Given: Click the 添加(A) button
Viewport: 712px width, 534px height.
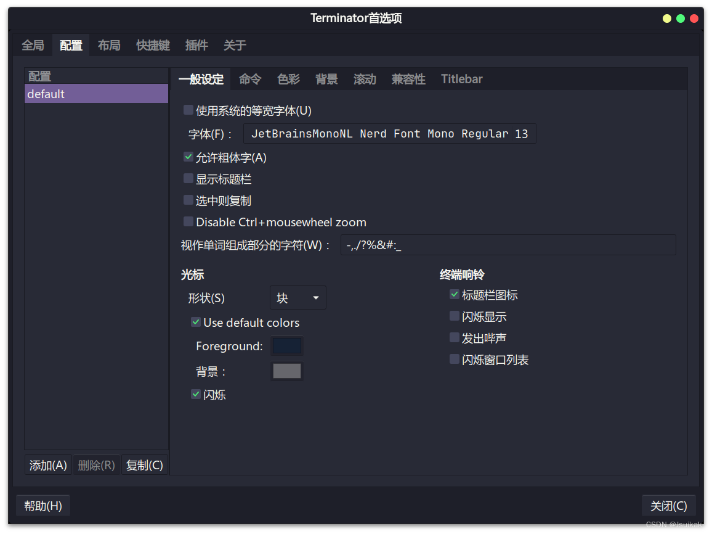Looking at the screenshot, I should pyautogui.click(x=48, y=465).
